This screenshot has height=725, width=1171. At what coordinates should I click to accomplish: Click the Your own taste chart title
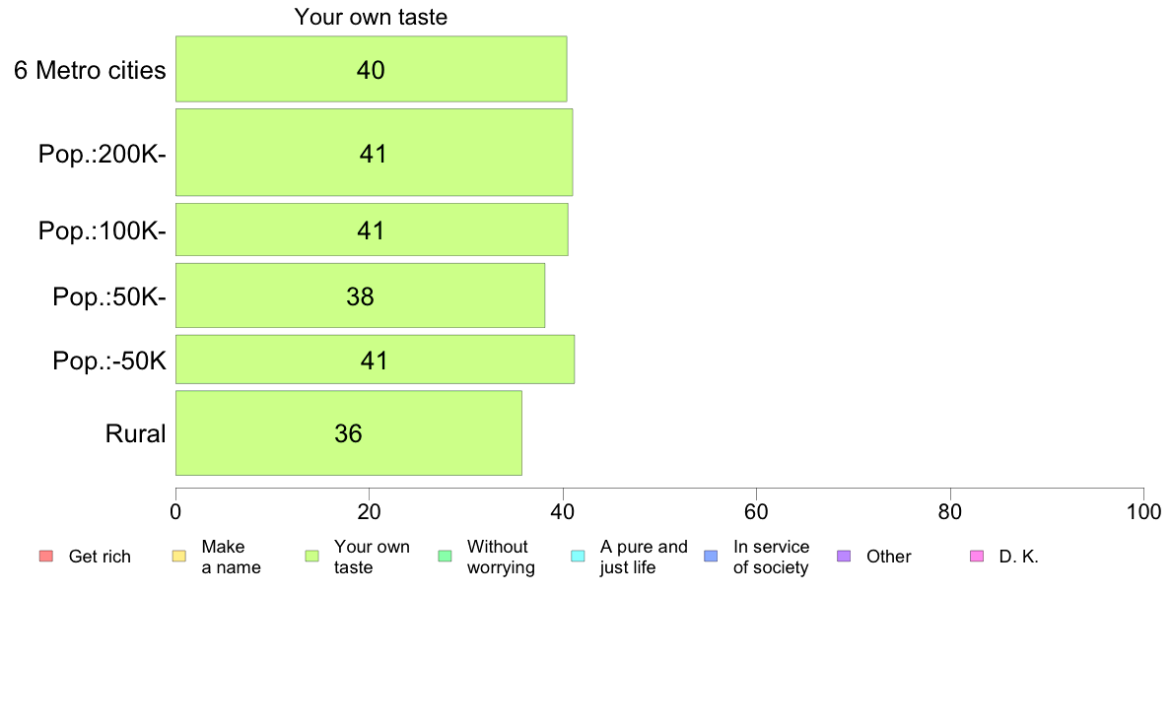pyautogui.click(x=372, y=17)
